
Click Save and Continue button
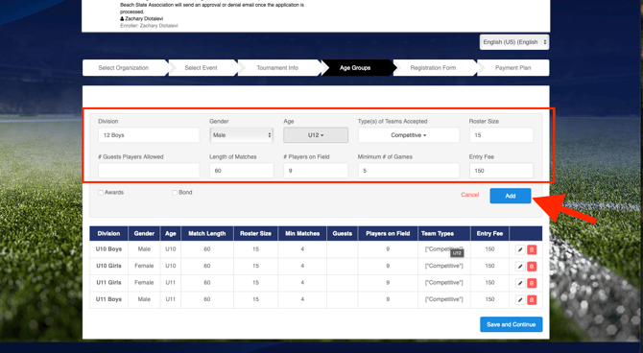(511, 324)
